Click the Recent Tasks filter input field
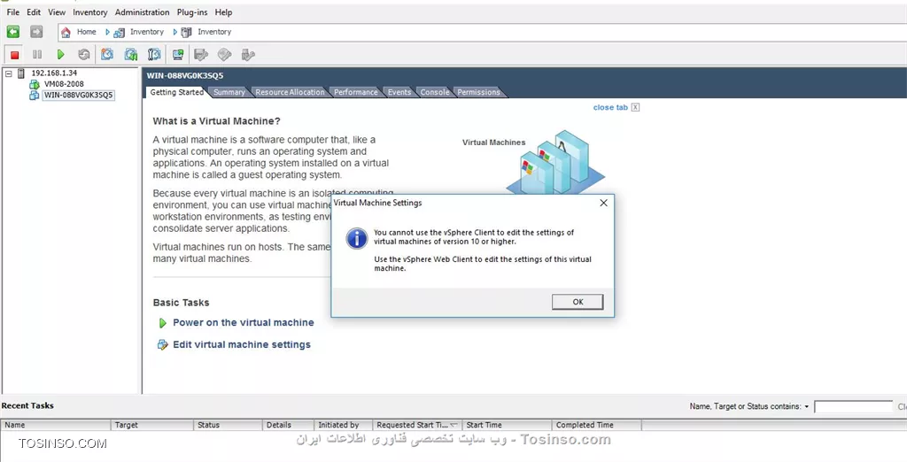The width and height of the screenshot is (907, 462). point(853,406)
